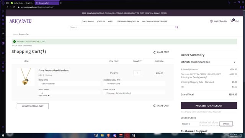Click the ArtCarved logo
The width and height of the screenshot is (245, 138).
click(x=20, y=21)
